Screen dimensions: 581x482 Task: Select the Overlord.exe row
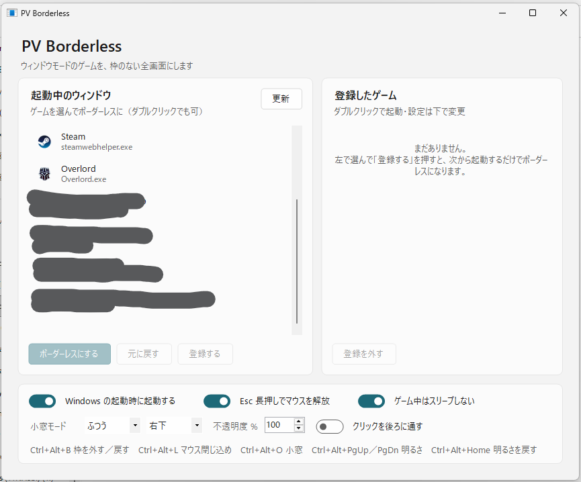pos(159,174)
